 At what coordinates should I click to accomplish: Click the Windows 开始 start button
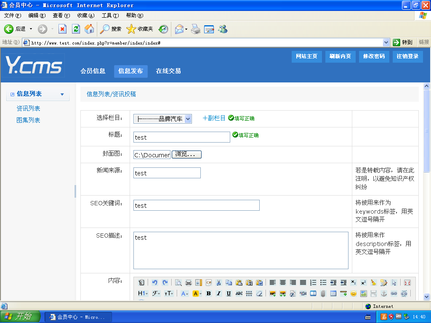pyautogui.click(x=20, y=317)
